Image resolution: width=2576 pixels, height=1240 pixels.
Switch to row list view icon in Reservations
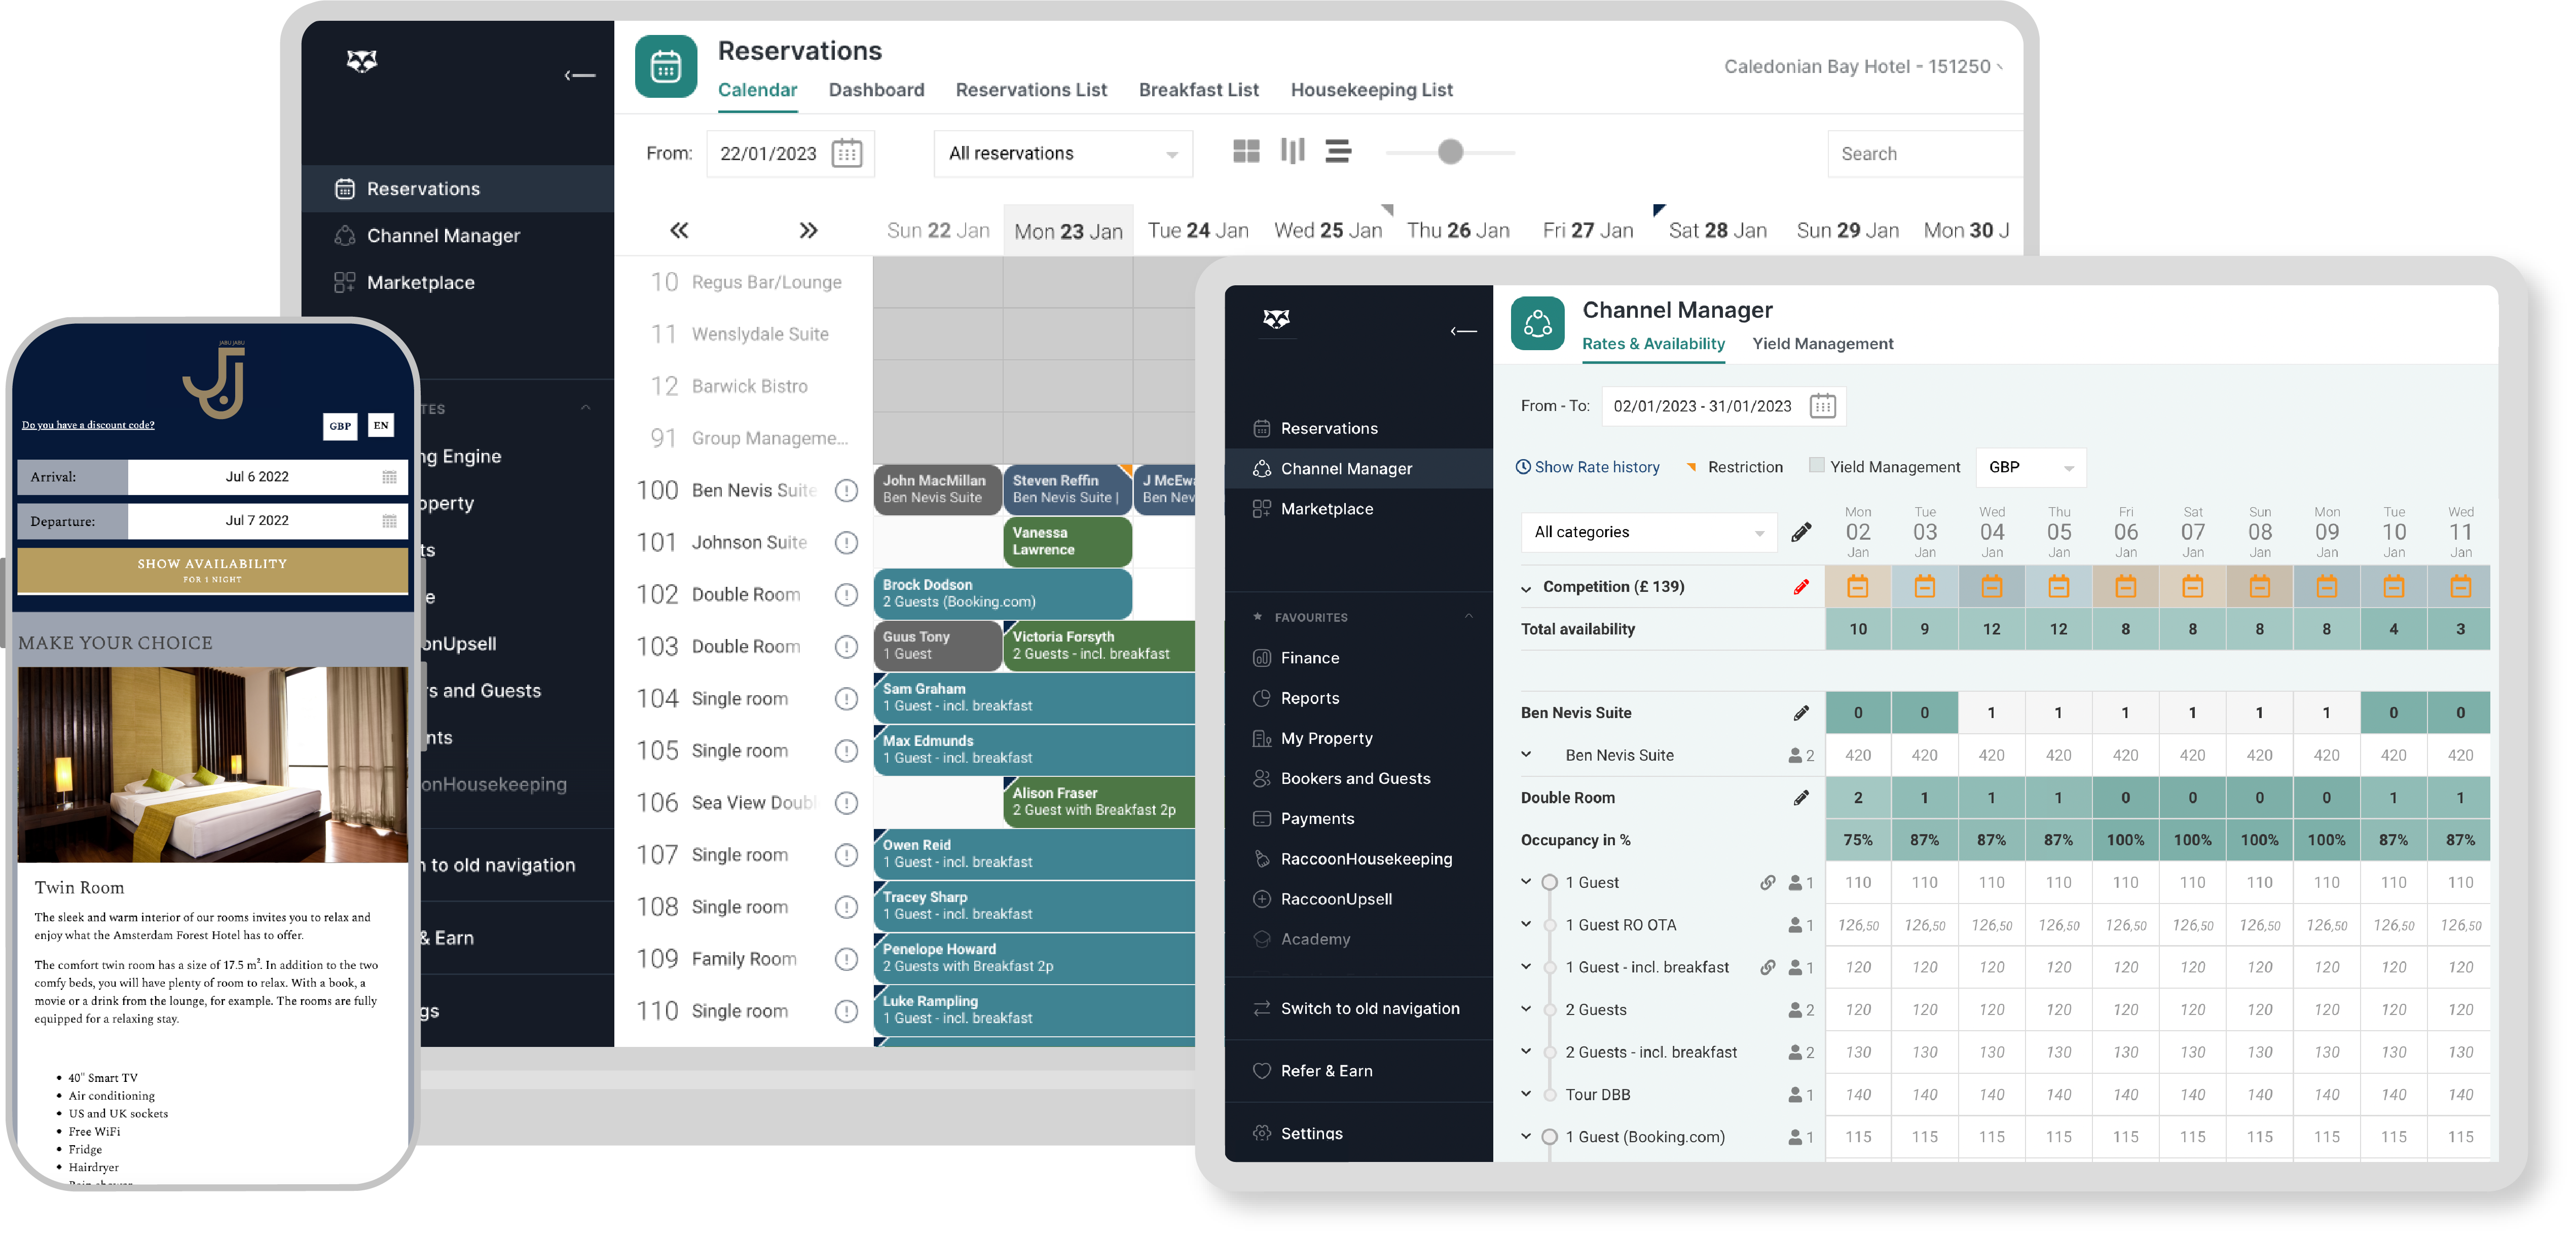pos(1338,151)
